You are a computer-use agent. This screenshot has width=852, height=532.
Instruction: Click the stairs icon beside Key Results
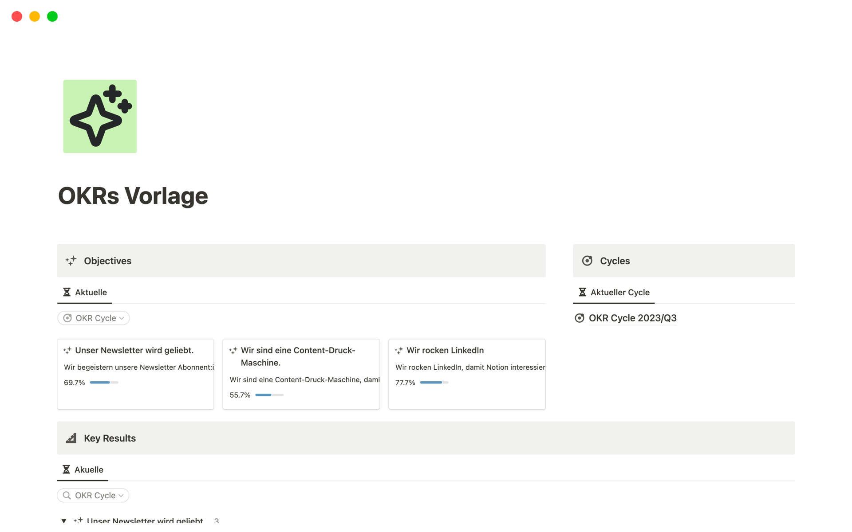coord(71,438)
